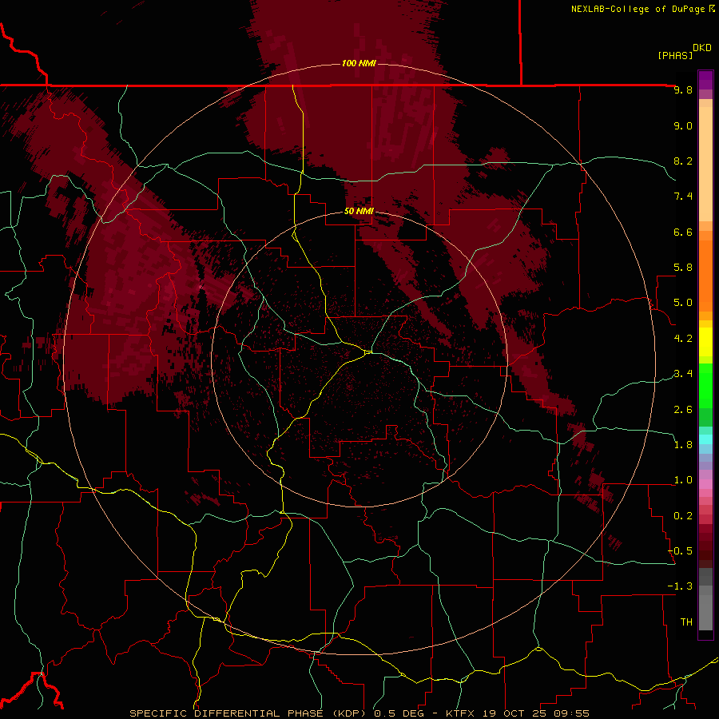
Task: Select the 5.0 legend value
Action: [x=683, y=303]
